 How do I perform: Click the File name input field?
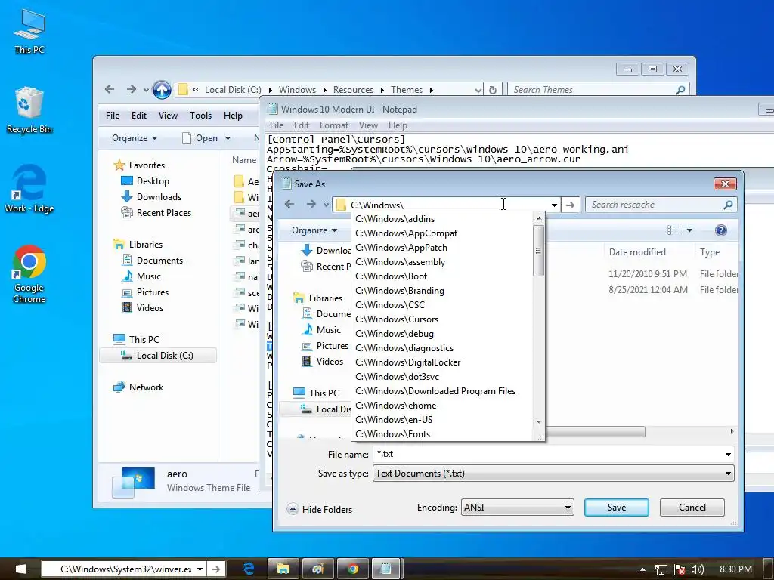[548, 454]
